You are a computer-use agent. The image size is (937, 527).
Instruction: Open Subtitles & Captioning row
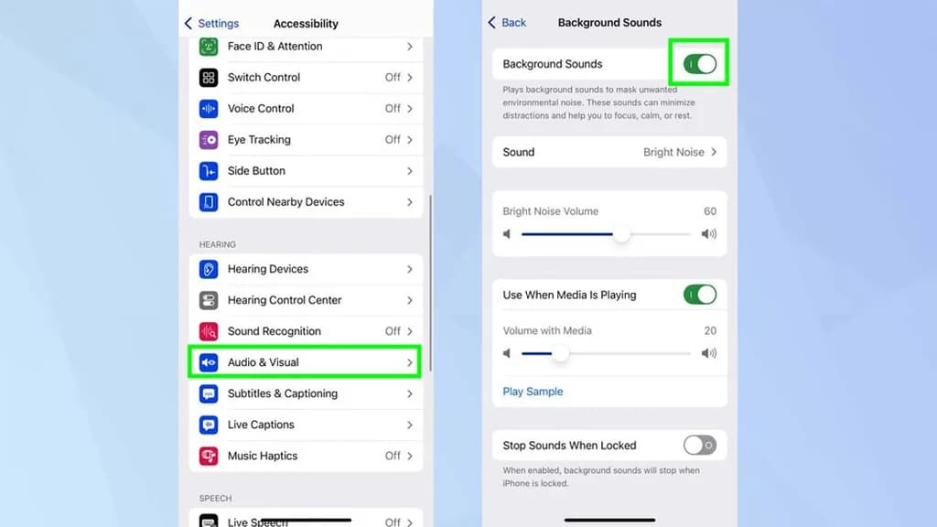click(x=306, y=393)
